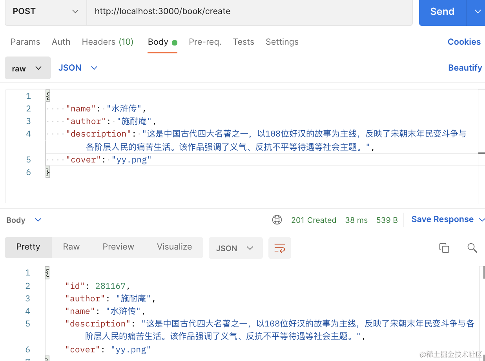Expand the Send button arrow options
The image size is (485, 361).
[477, 11]
